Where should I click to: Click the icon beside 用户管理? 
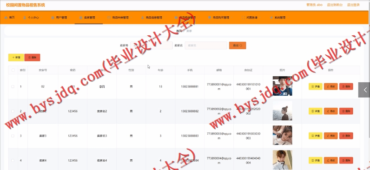[x=53, y=18]
